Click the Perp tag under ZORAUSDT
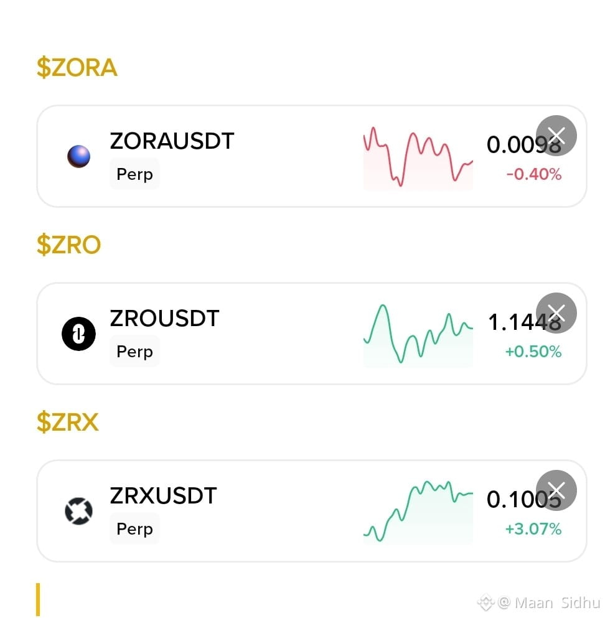 (134, 174)
